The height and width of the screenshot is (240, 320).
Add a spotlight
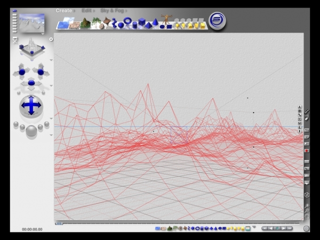(183, 26)
